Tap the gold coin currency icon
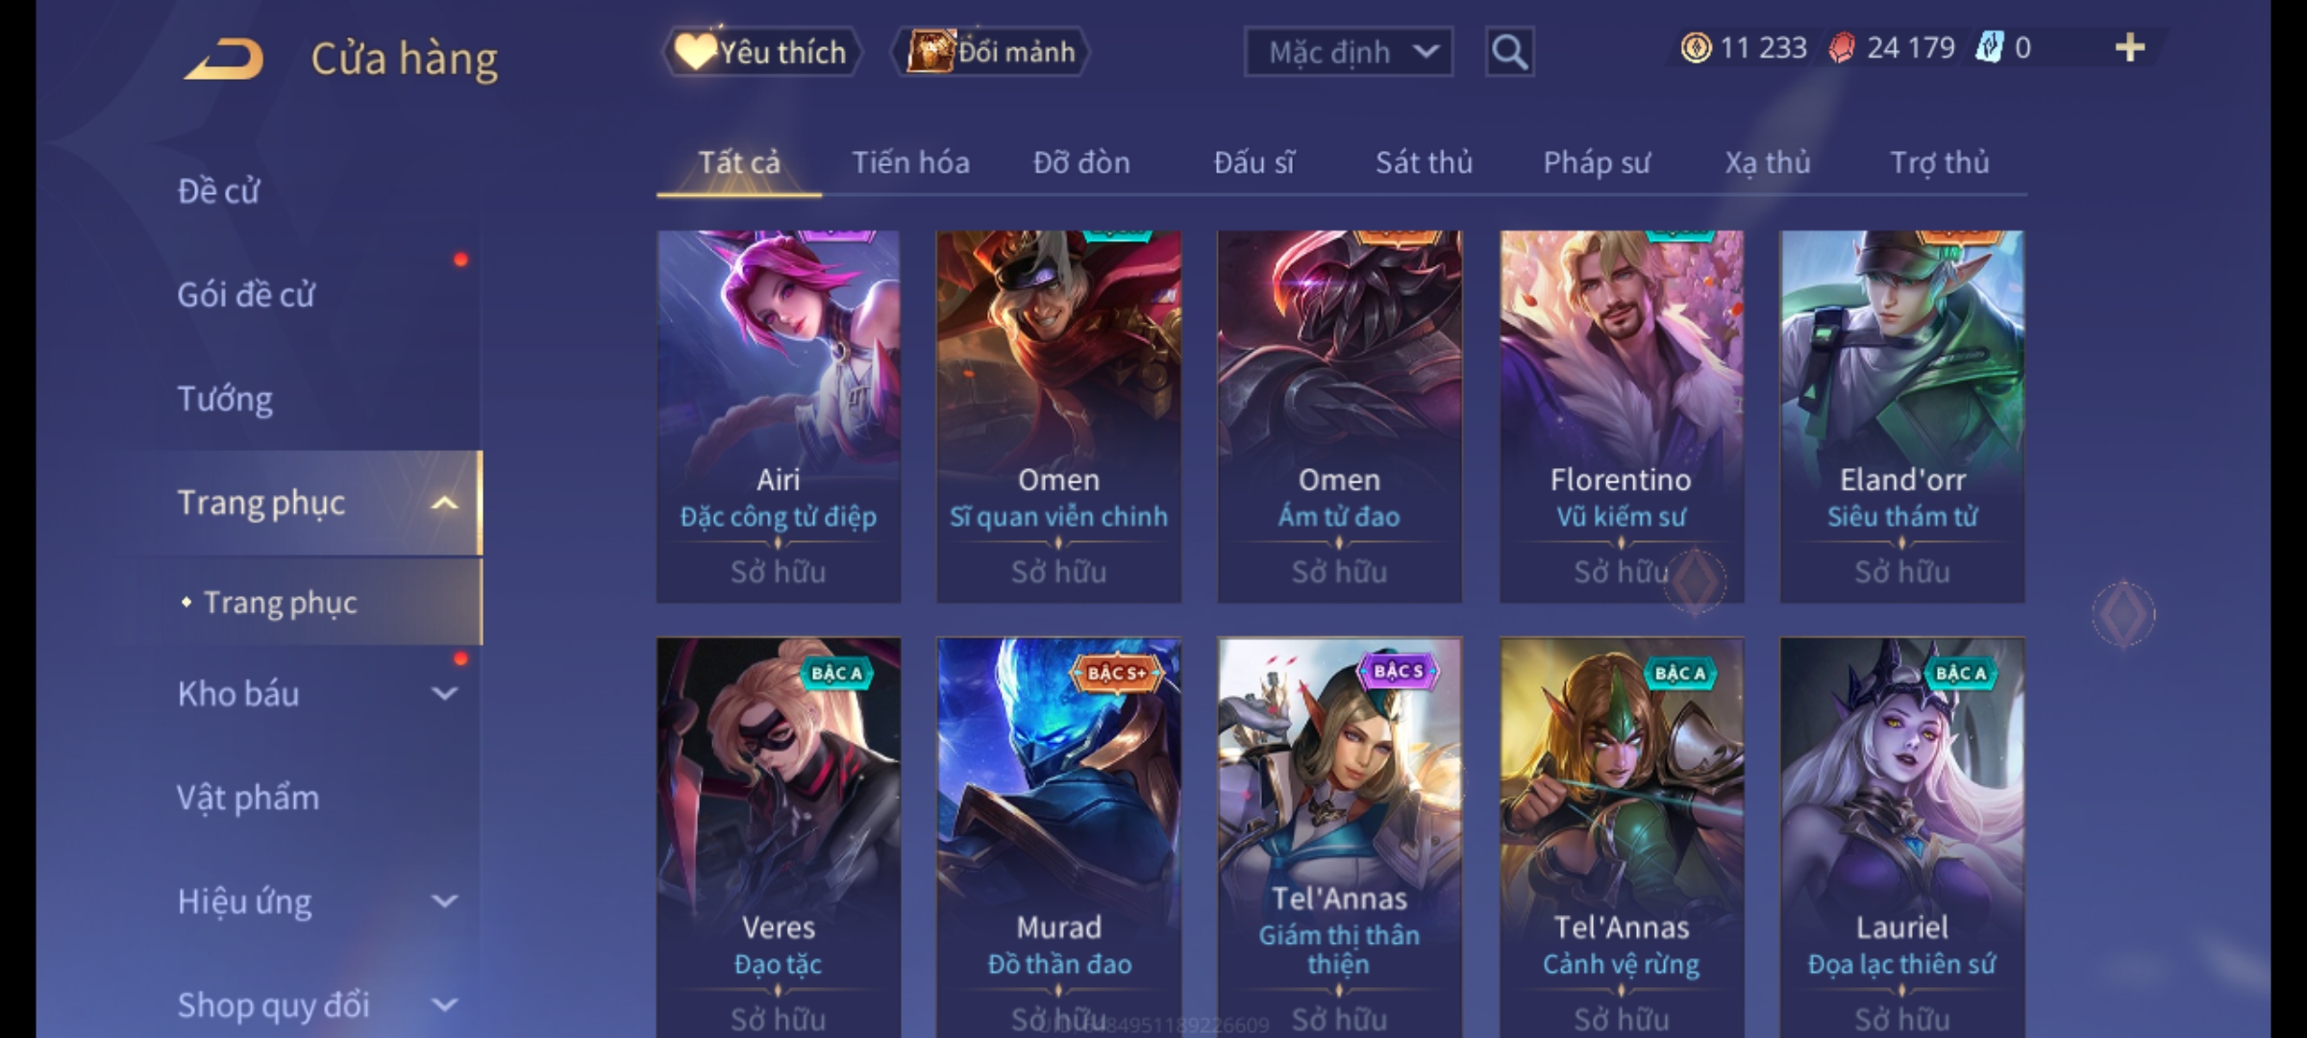 click(1696, 48)
